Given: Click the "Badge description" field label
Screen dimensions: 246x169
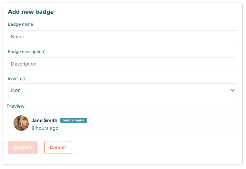Looking at the screenshot, I should point(26,51).
